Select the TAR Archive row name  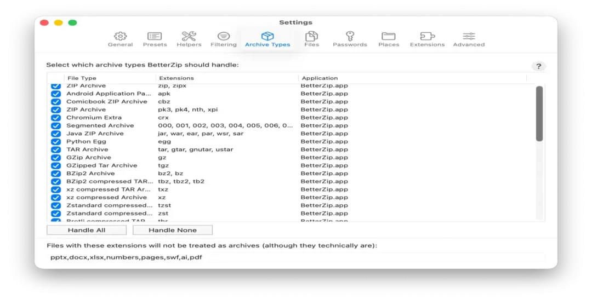tap(87, 149)
